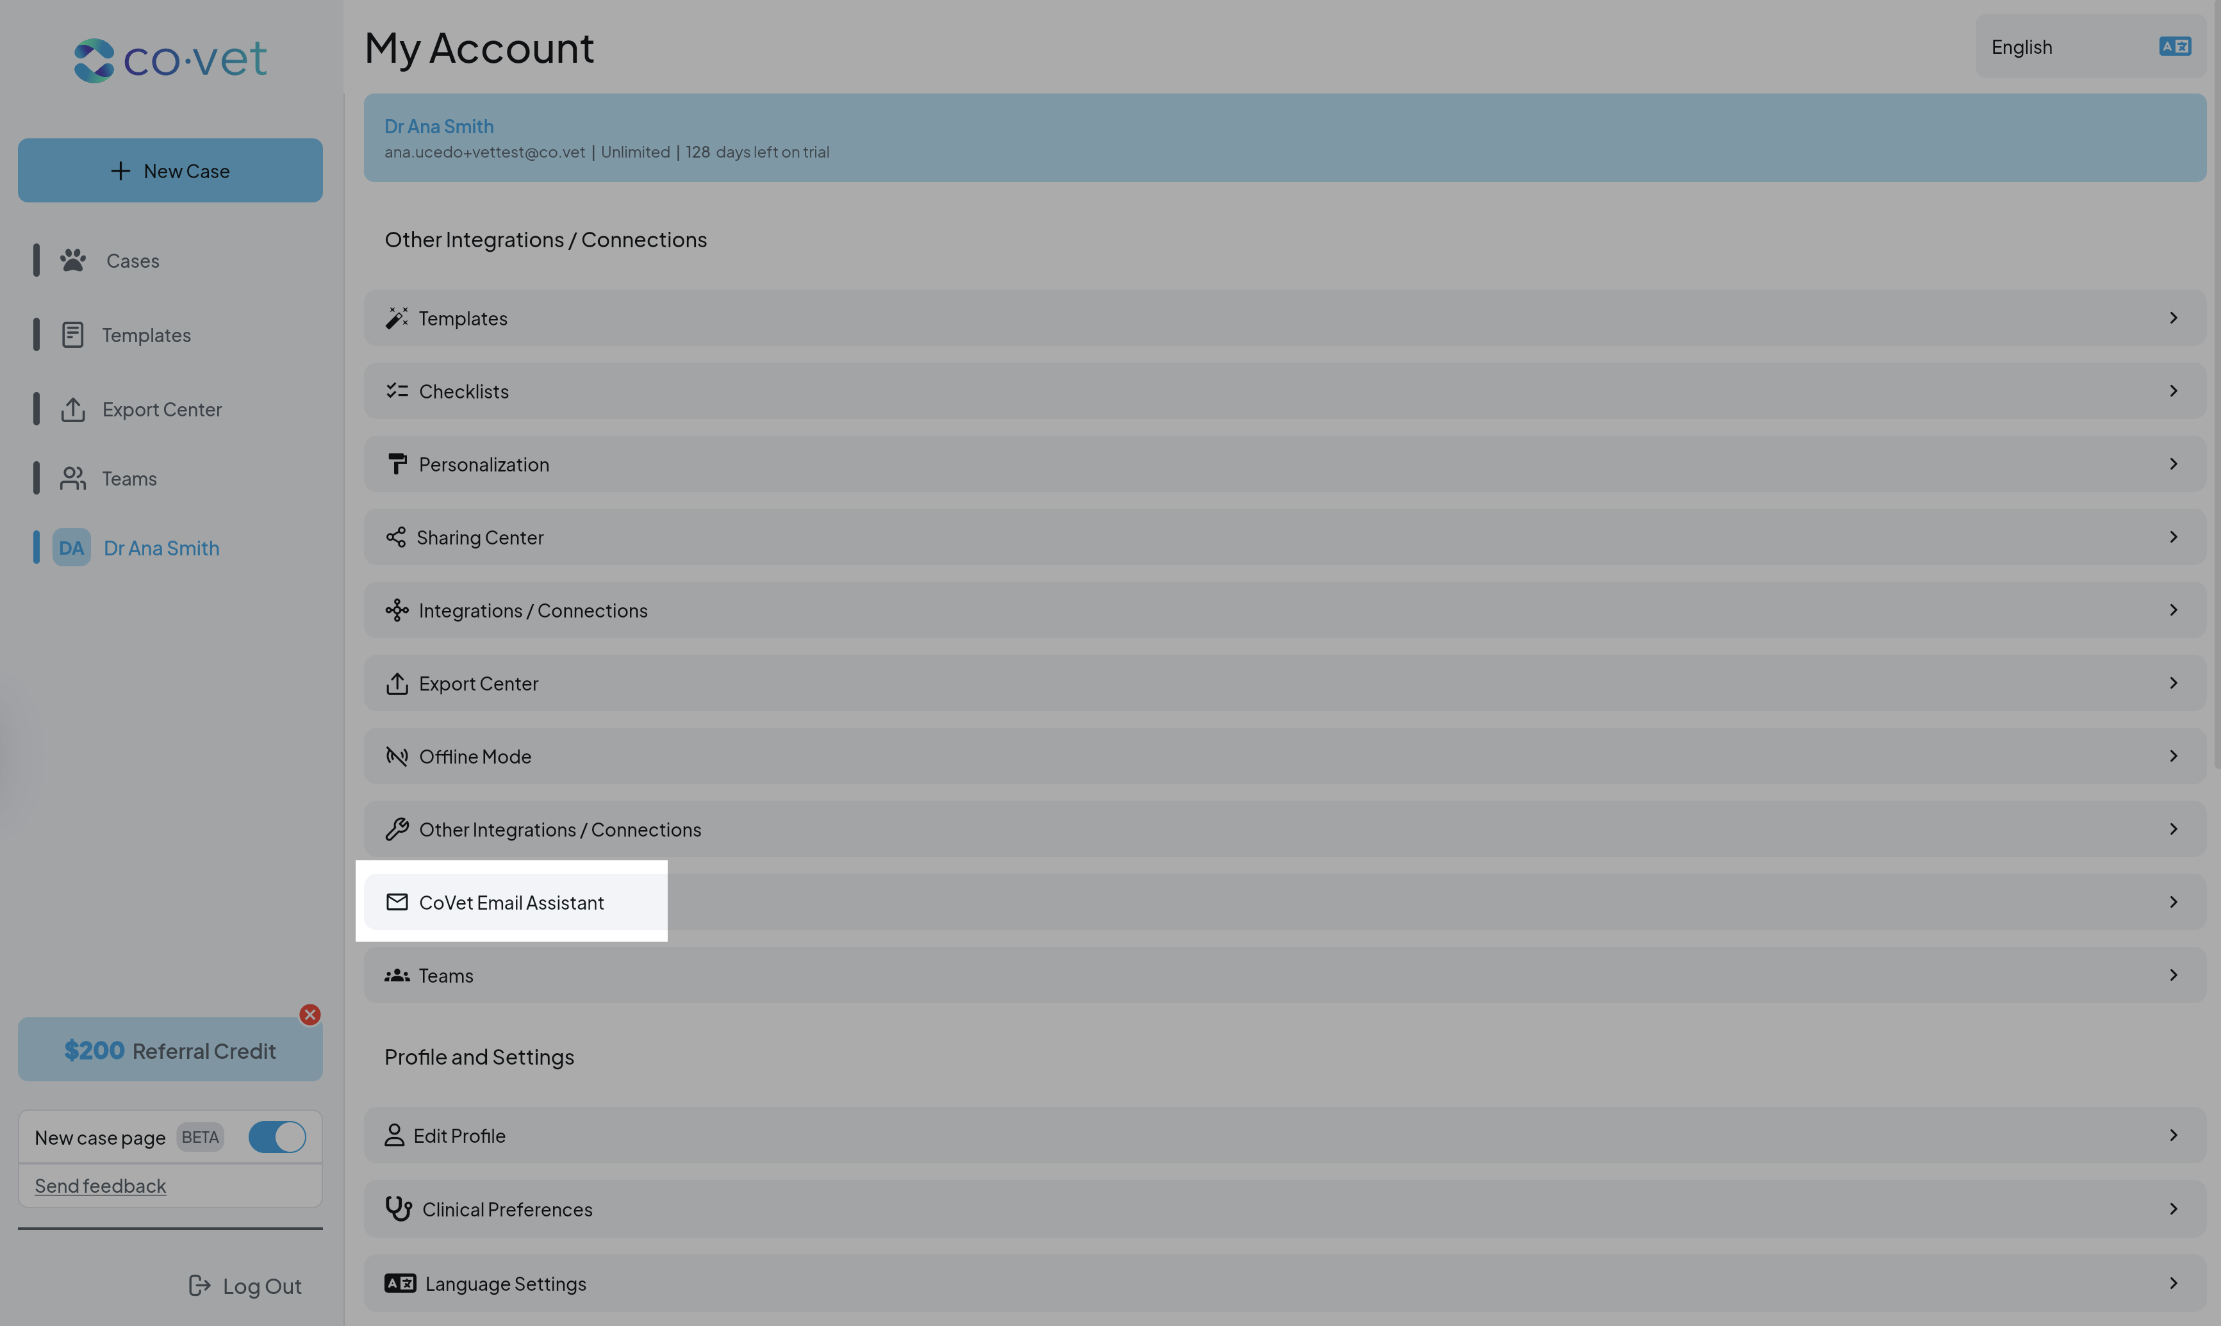Click the envelope icon for CoVet Email Assistant
The width and height of the screenshot is (2221, 1326).
coord(397,901)
